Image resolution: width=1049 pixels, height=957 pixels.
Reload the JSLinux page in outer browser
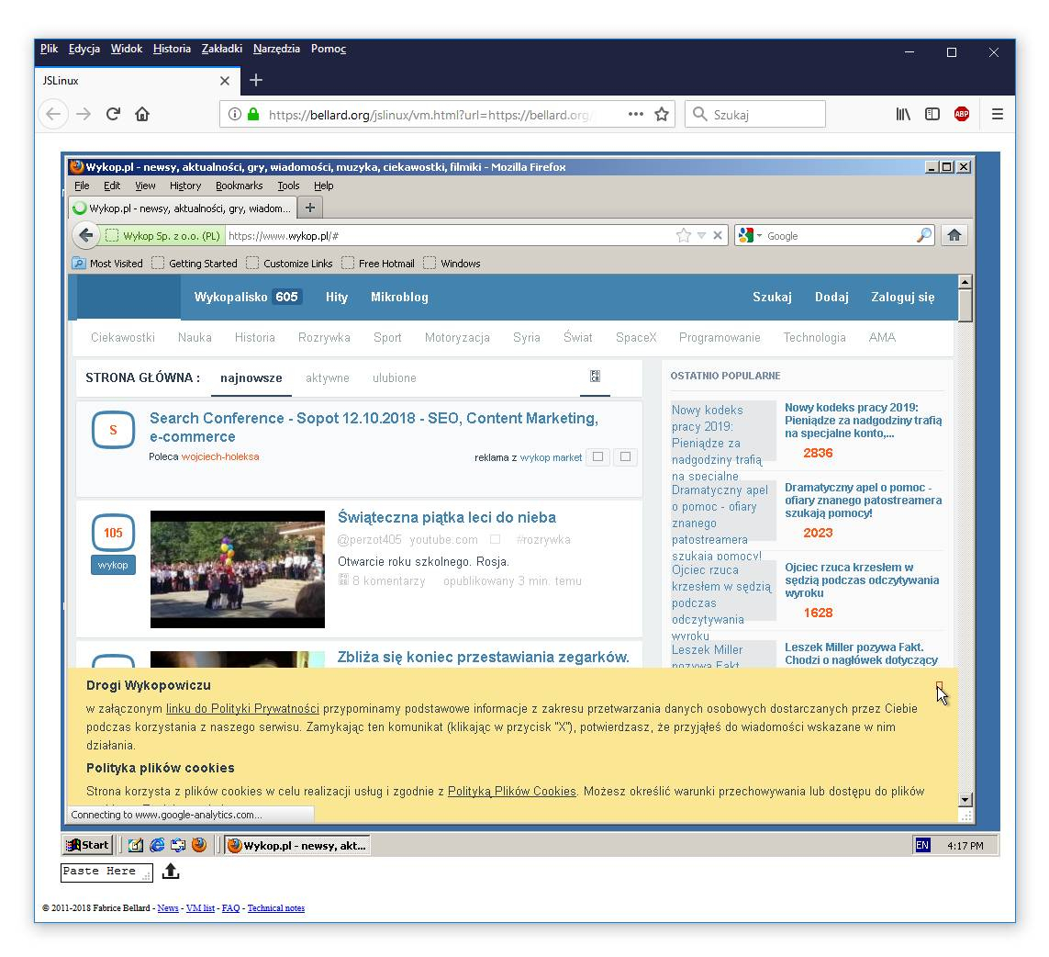click(113, 114)
